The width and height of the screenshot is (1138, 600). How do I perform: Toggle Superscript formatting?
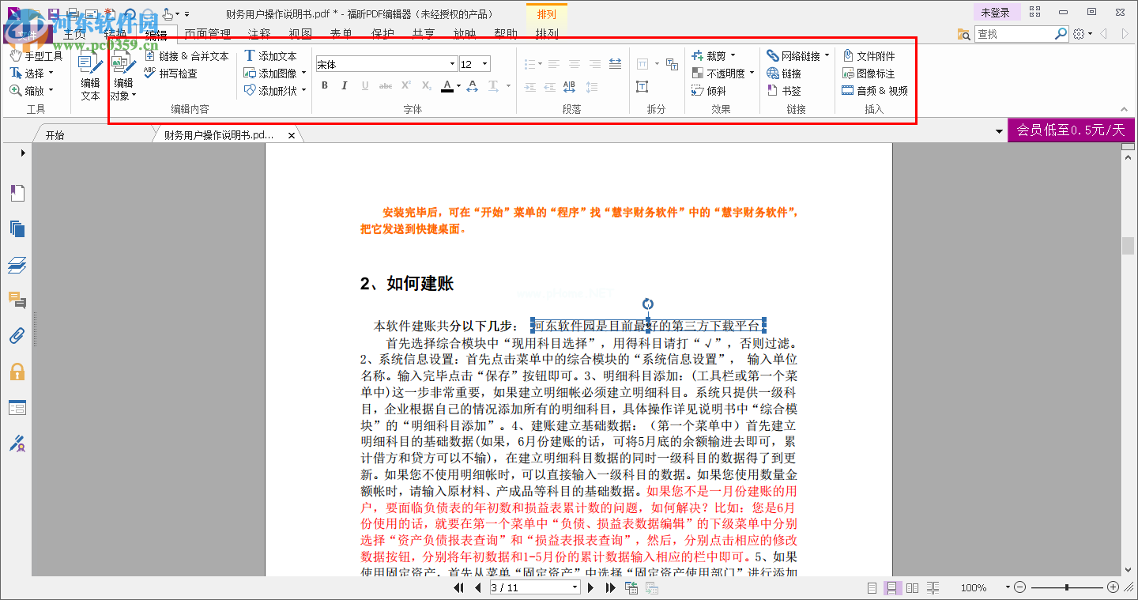tap(406, 85)
